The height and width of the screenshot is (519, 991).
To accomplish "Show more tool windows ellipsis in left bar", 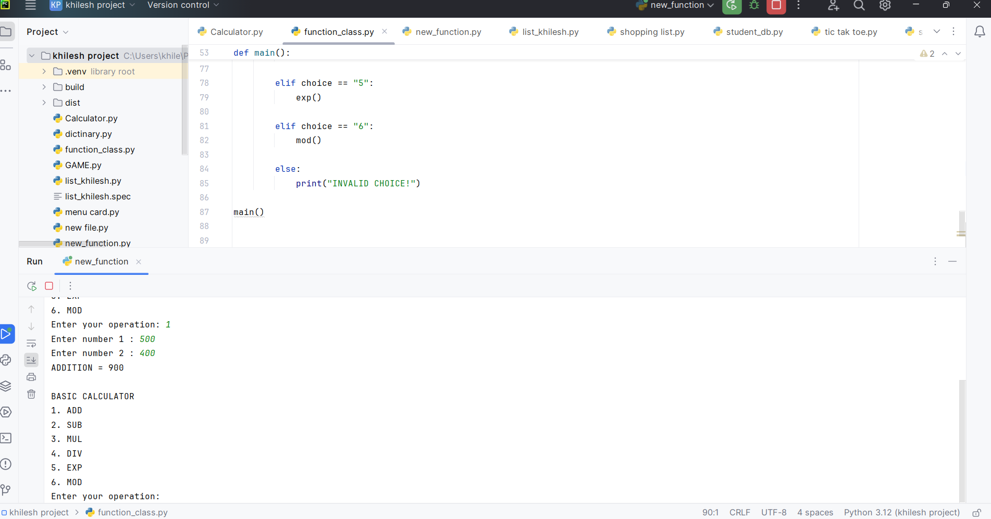I will [x=6, y=91].
